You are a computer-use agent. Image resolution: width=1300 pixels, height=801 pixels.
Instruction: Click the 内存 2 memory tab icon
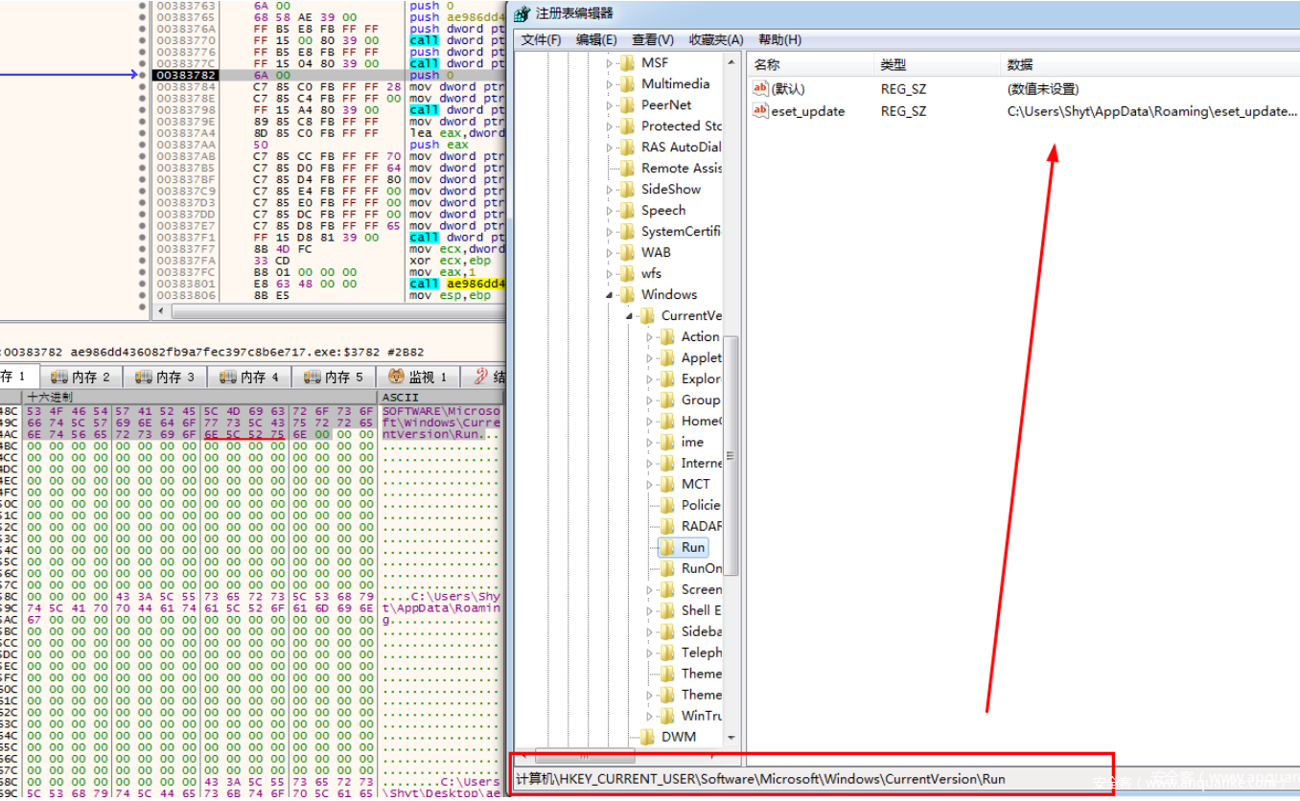pos(59,378)
